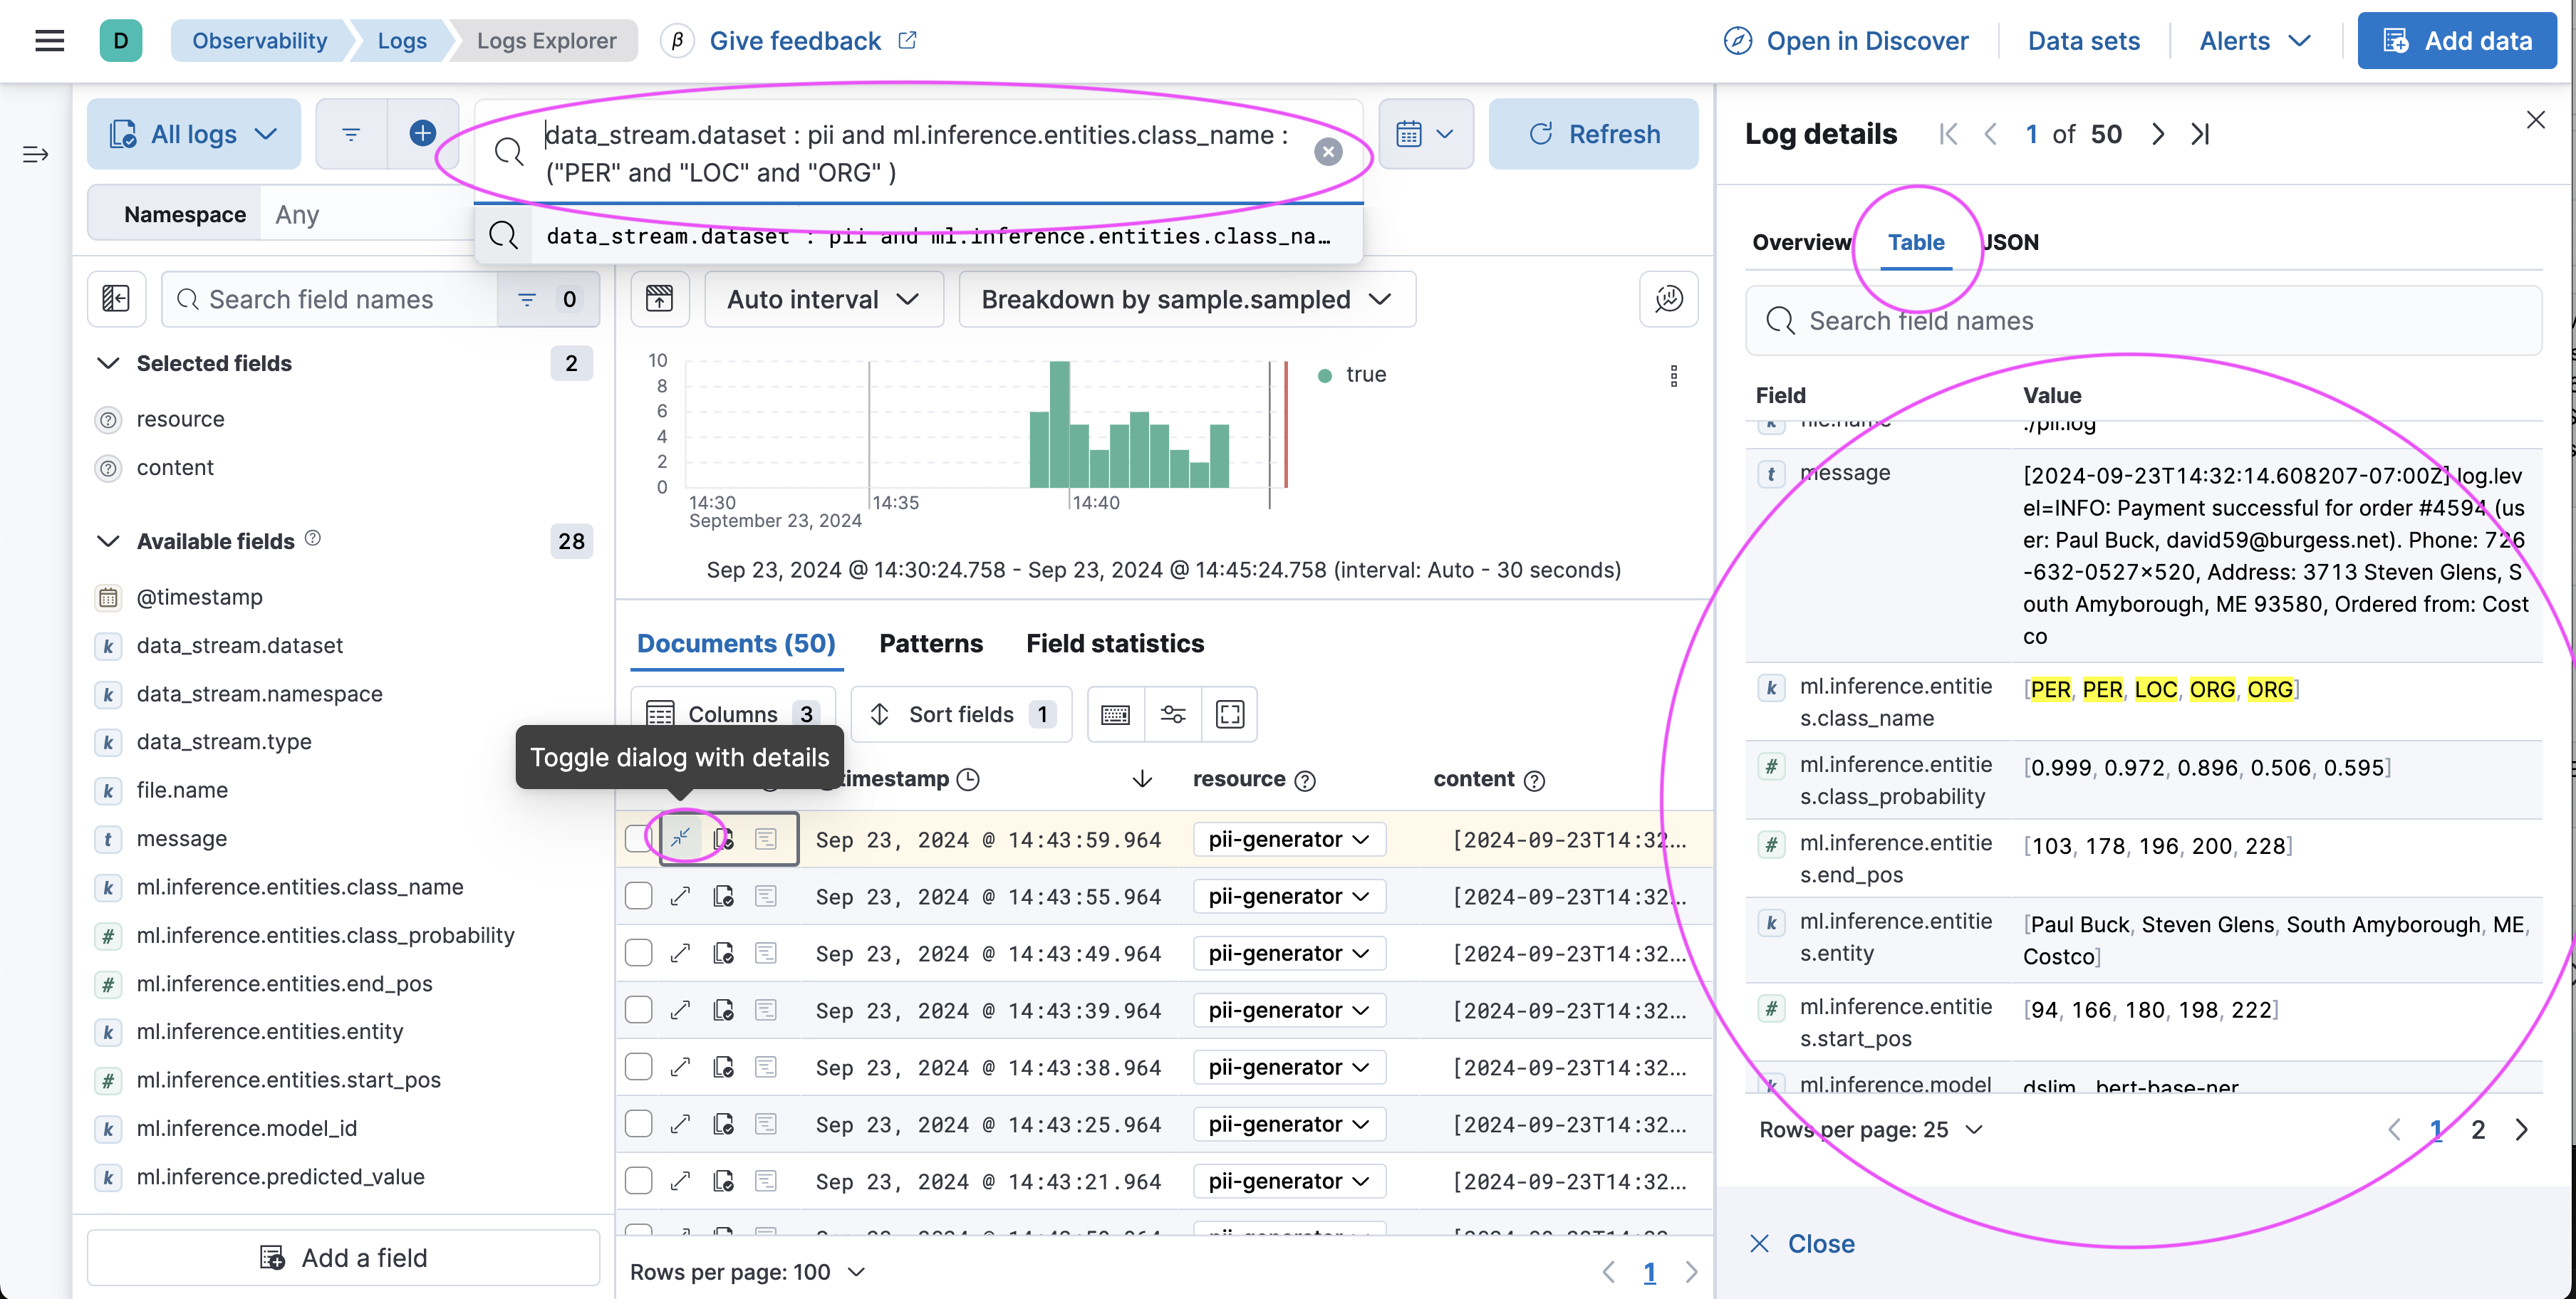
Task: Tick the checkbox for 14:43:39.964 log
Action: pyautogui.click(x=638, y=1010)
